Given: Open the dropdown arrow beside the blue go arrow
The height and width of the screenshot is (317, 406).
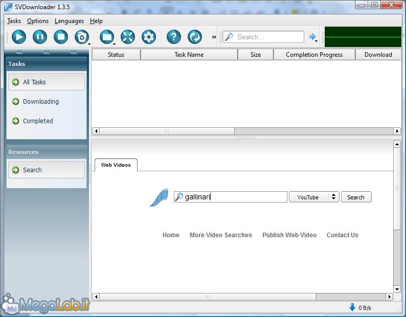Looking at the screenshot, I should (316, 41).
